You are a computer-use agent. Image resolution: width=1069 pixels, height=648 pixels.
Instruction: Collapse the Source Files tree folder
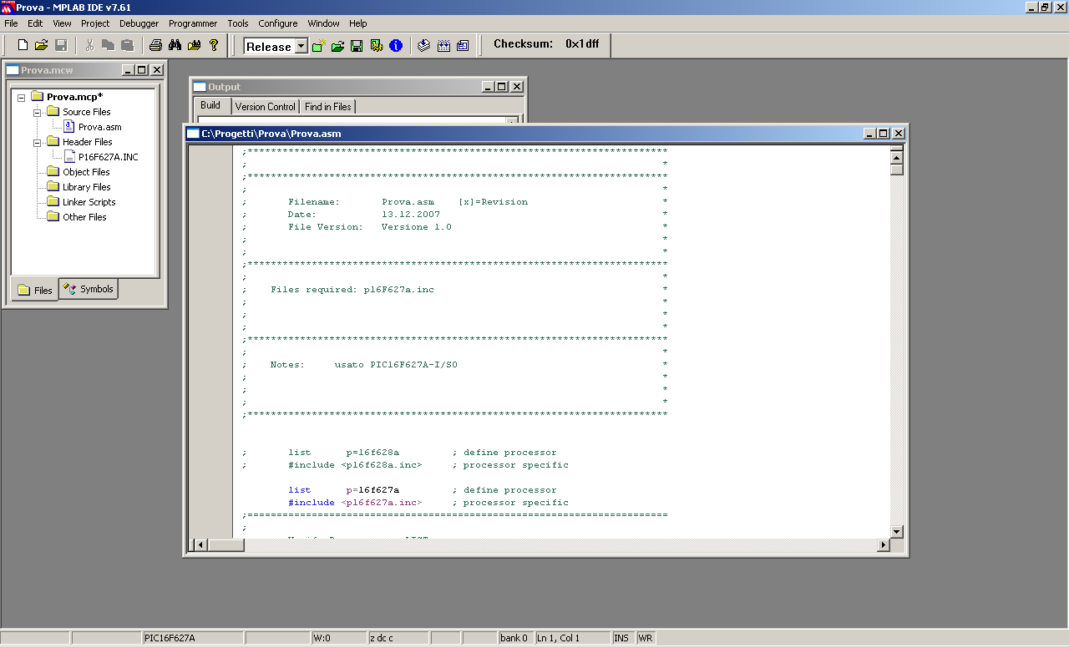(38, 112)
